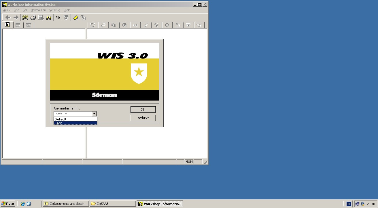Click the greyed bottle and page toolbar icon
This screenshot has width=378, height=208.
[83, 18]
